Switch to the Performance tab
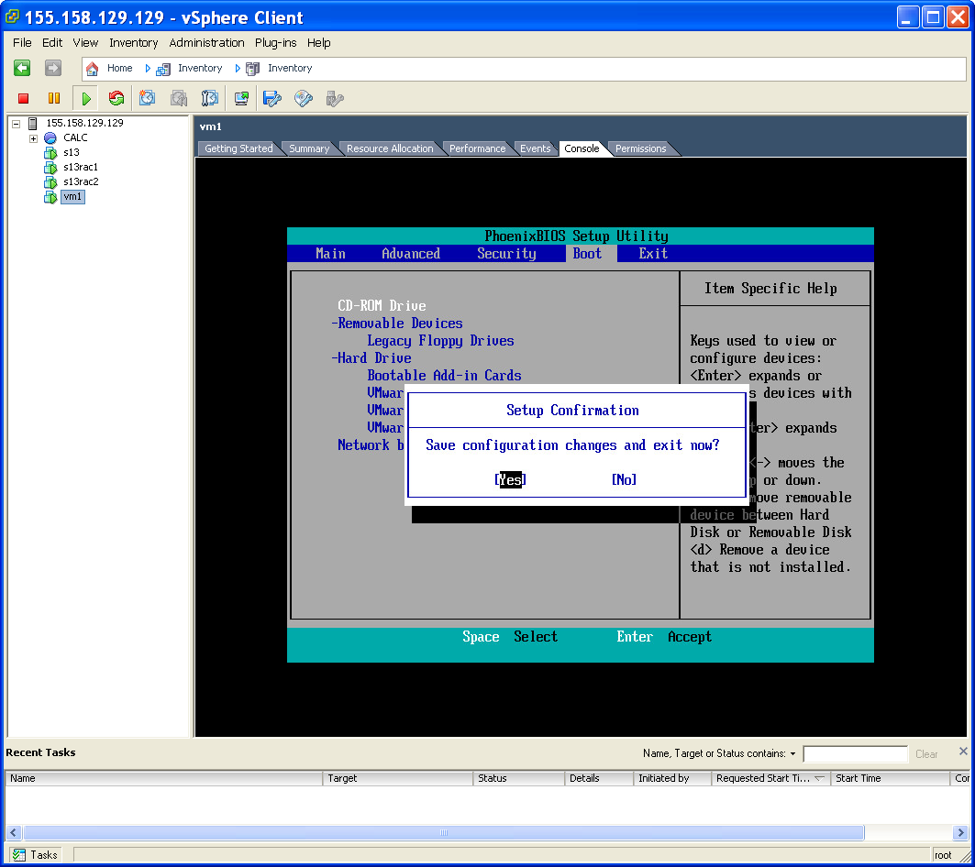 [x=478, y=148]
